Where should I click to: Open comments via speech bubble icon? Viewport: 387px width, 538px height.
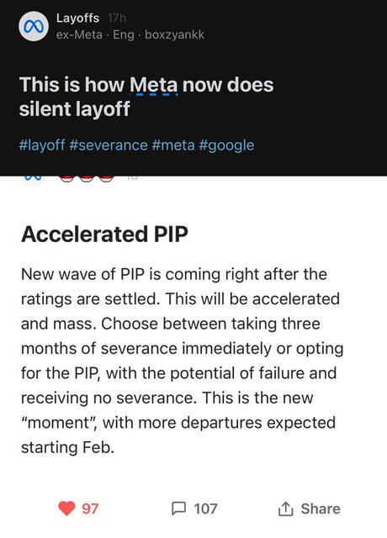(178, 509)
